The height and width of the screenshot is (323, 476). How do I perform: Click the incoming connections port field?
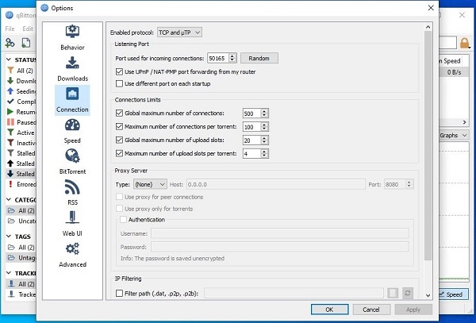click(x=218, y=58)
